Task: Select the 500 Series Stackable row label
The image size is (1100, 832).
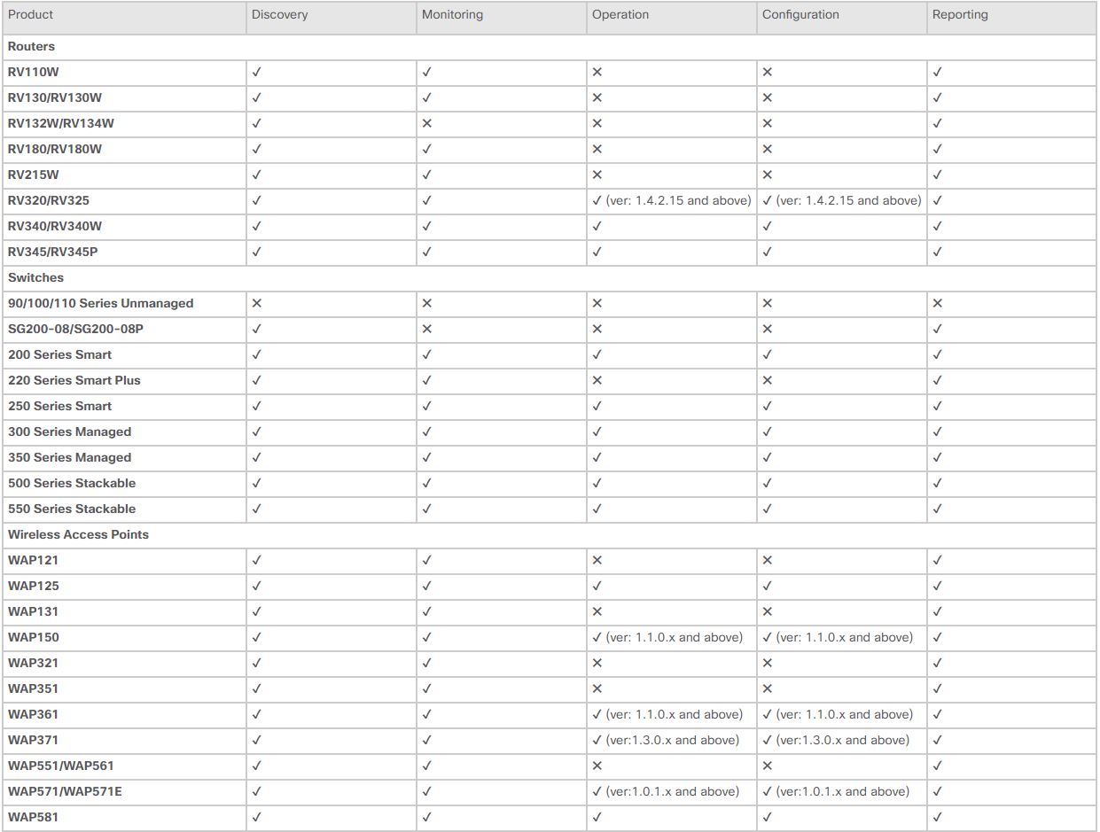Action: pyautogui.click(x=72, y=483)
